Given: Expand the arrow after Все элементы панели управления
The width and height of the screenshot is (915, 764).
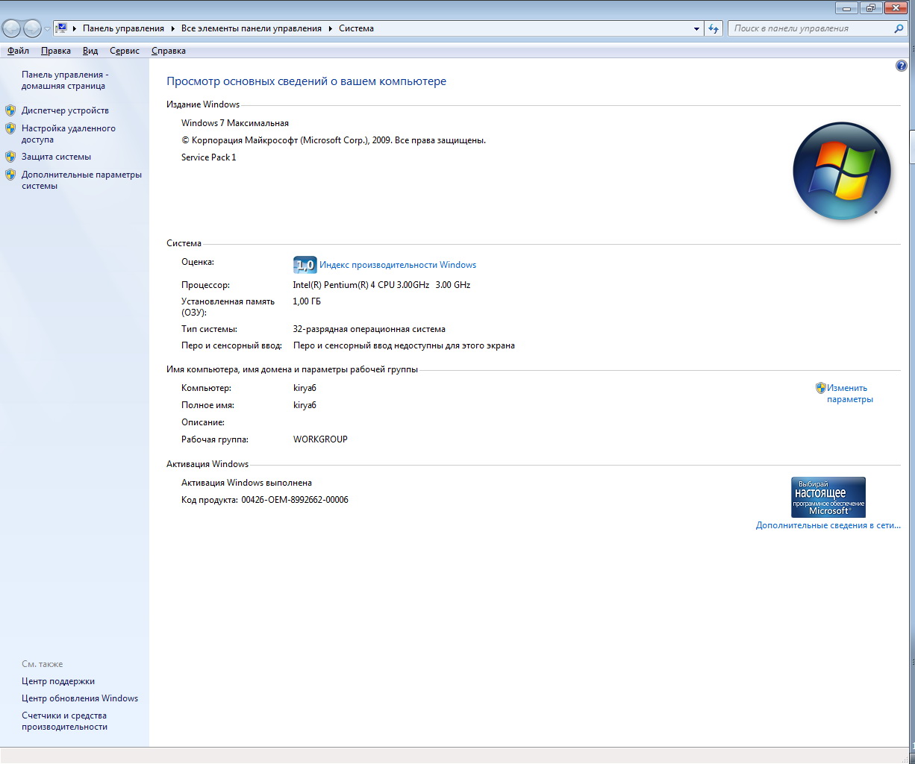Looking at the screenshot, I should pyautogui.click(x=330, y=28).
